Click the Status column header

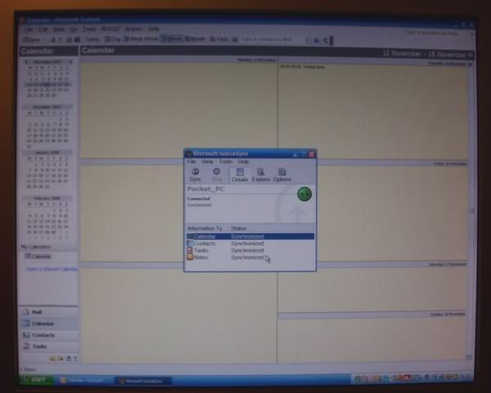click(239, 229)
